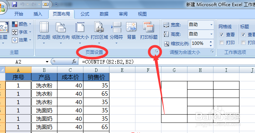The image size is (255, 133).
Task: Select column I header
Action: (226, 70)
